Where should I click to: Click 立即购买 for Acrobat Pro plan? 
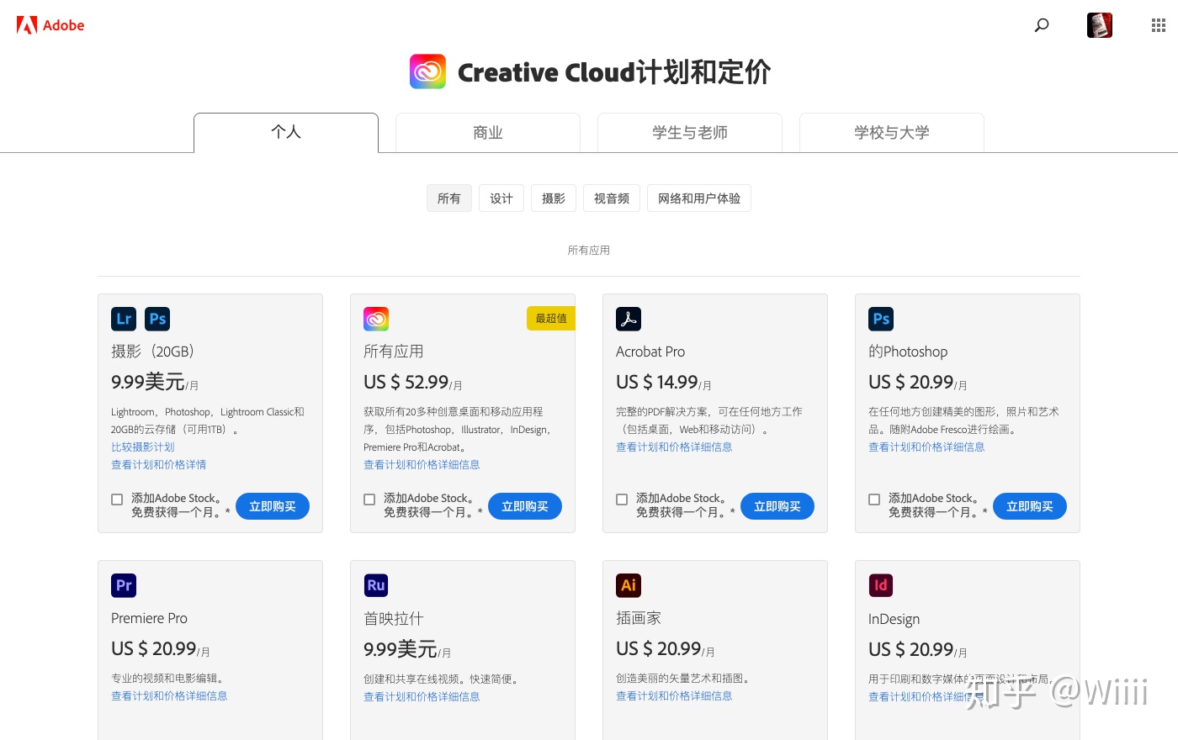pos(777,506)
